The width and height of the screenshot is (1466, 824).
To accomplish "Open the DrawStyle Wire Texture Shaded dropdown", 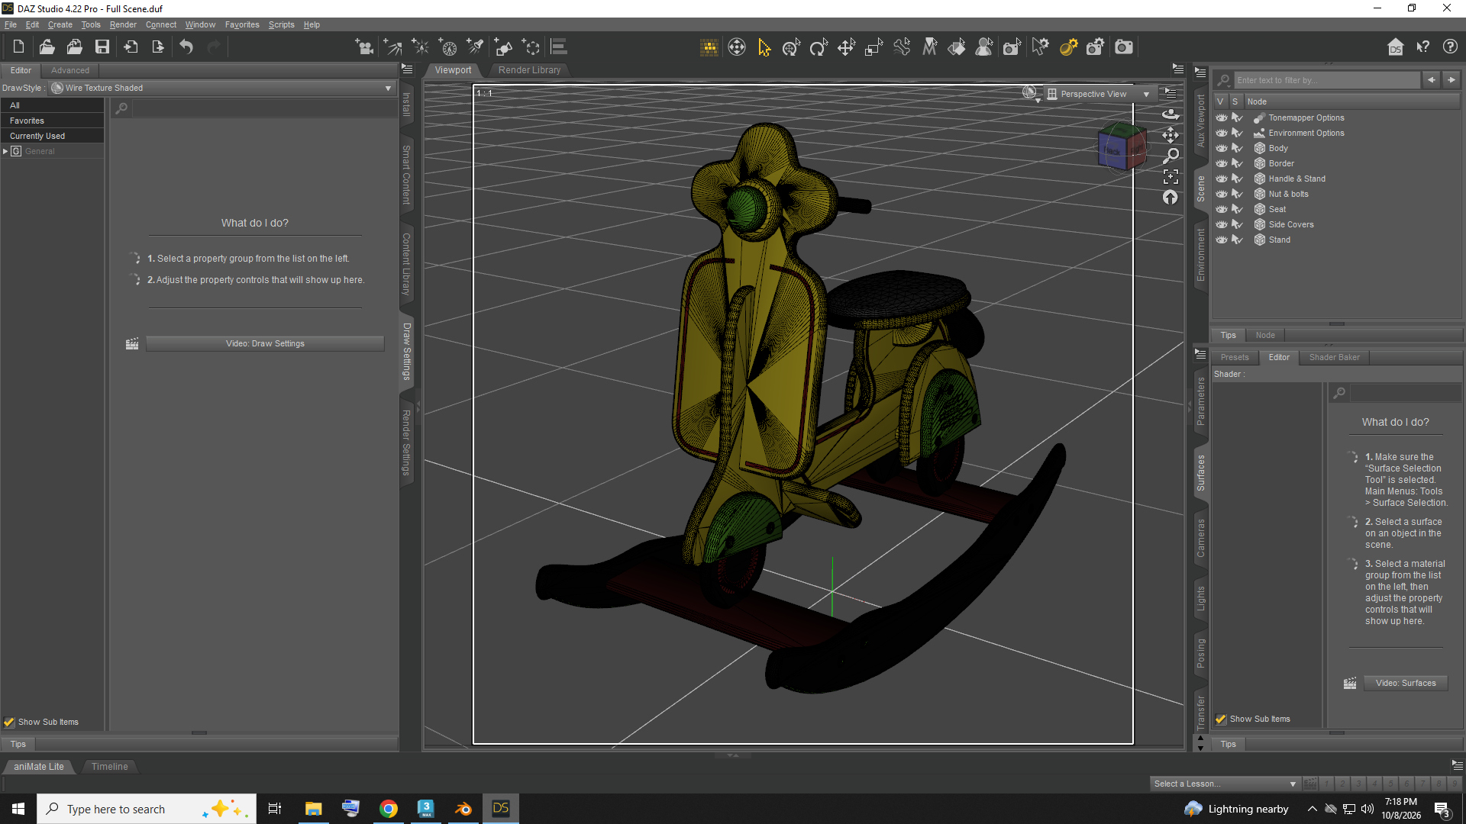I will (x=221, y=88).
